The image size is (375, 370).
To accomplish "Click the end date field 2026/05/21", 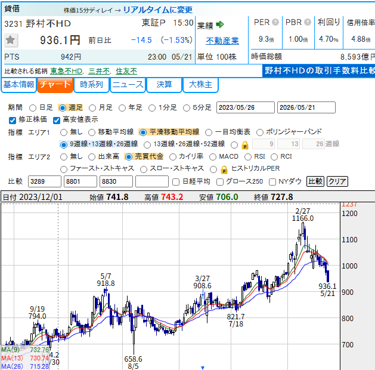I will [306, 107].
